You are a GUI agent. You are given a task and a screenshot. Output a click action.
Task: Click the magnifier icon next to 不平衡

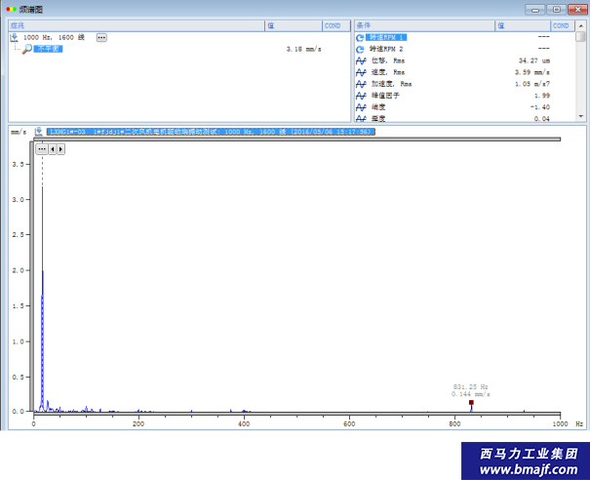click(x=27, y=49)
